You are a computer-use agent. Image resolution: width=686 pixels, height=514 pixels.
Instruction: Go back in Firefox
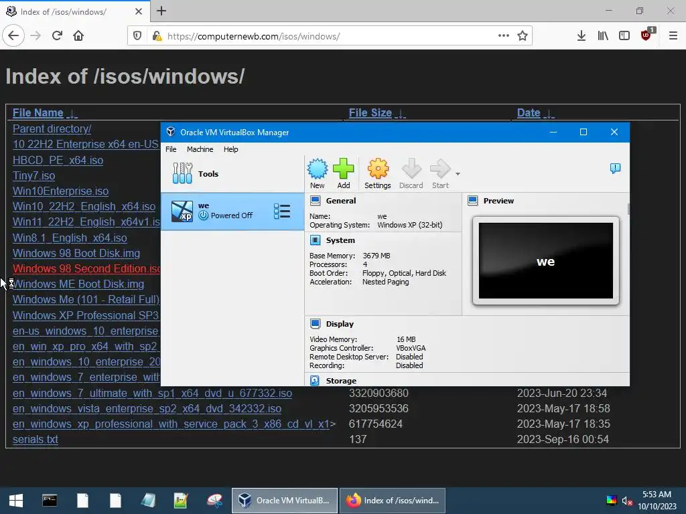[13, 36]
